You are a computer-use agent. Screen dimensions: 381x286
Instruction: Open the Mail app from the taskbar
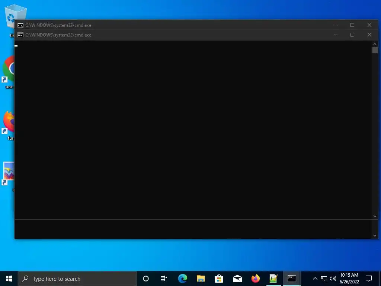tap(237, 279)
